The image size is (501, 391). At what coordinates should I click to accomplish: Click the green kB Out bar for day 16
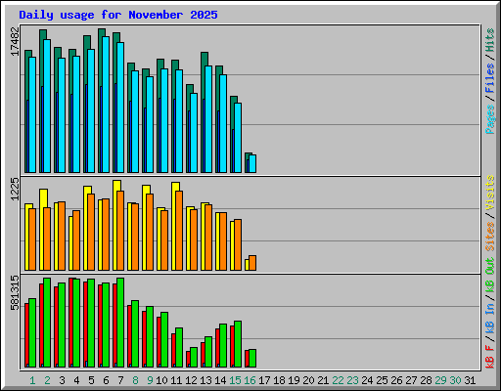pos(252,359)
